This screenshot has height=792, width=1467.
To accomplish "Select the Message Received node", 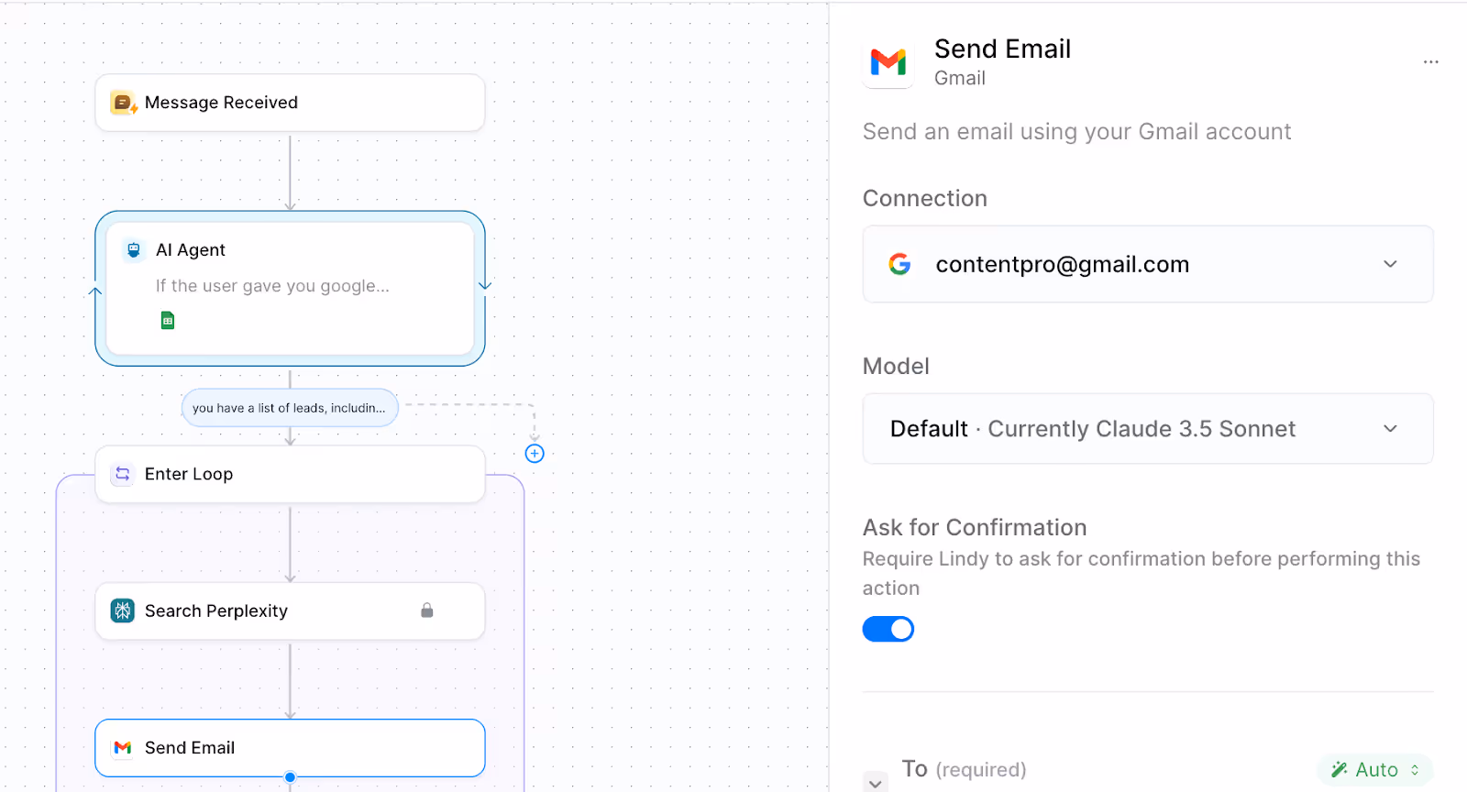I will point(290,103).
